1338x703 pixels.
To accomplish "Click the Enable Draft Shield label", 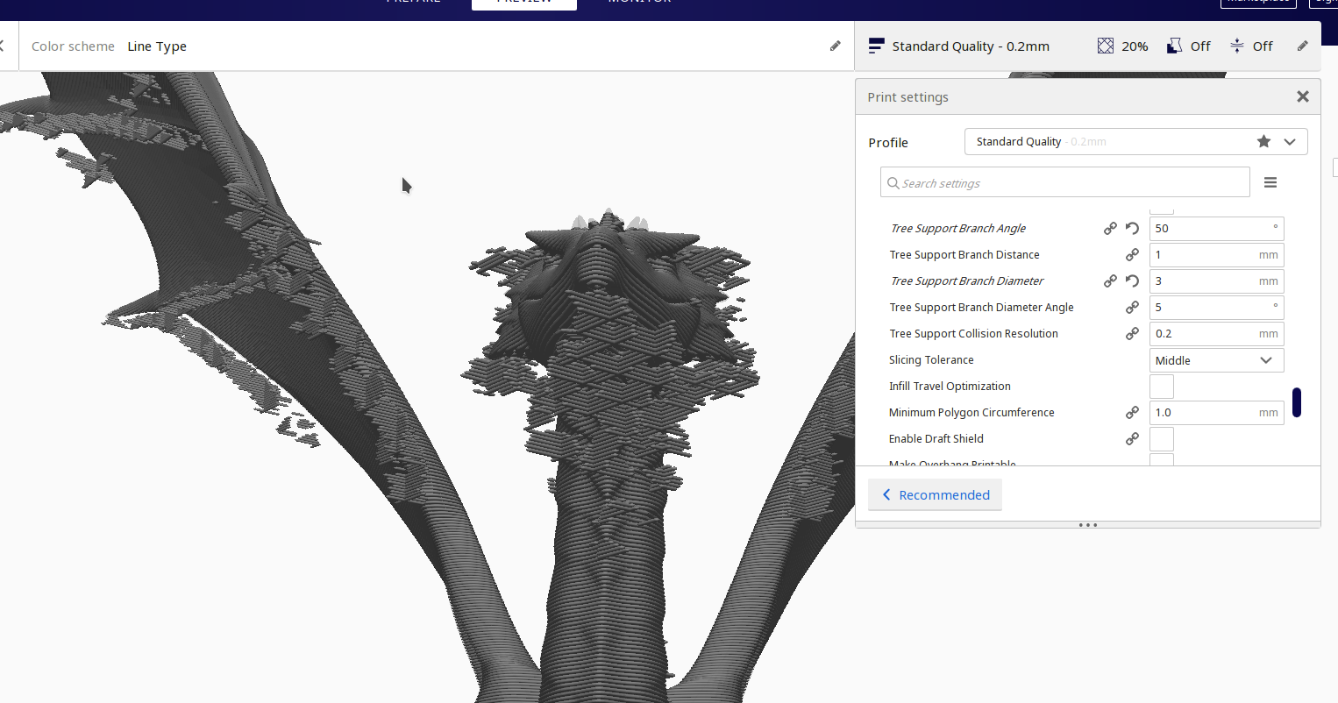I will click(936, 438).
